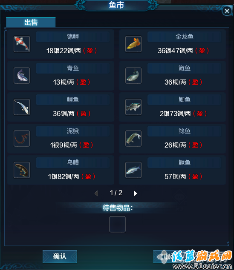
Task: Close the 鱼市 fish market window
Action: click(x=227, y=11)
